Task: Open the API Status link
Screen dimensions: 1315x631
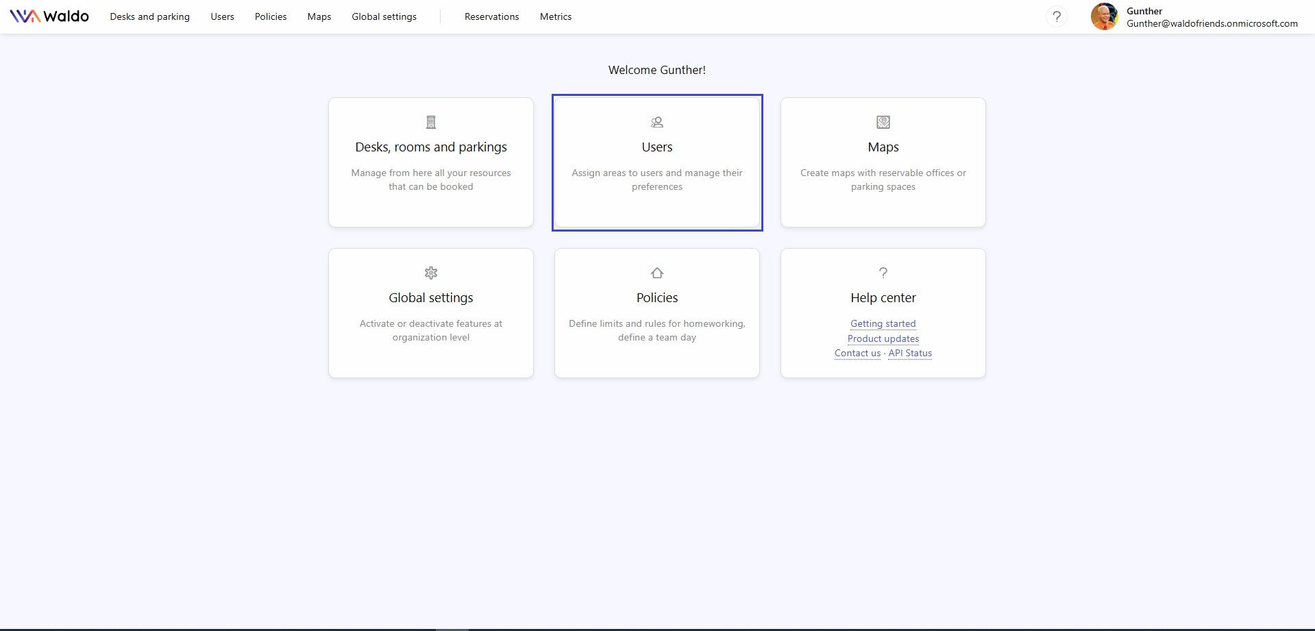Action: (x=910, y=353)
